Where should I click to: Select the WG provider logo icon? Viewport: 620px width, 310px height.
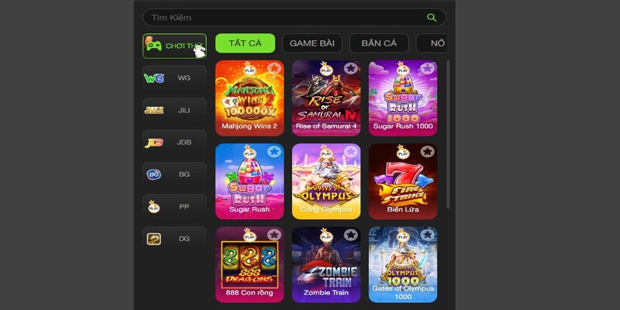pyautogui.click(x=153, y=78)
